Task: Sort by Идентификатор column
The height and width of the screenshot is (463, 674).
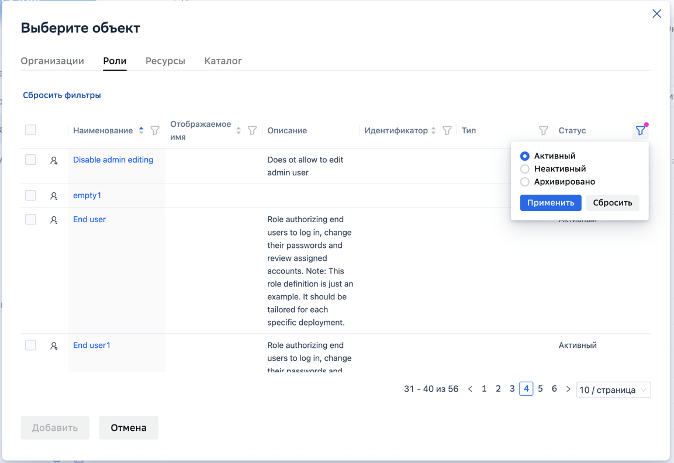Action: click(433, 130)
